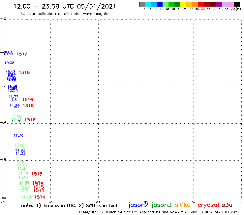This screenshot has height=215, width=244.
Task: Click the title '12:00 – 23:59 UTC 05/31/2021'
Action: [x=65, y=6]
